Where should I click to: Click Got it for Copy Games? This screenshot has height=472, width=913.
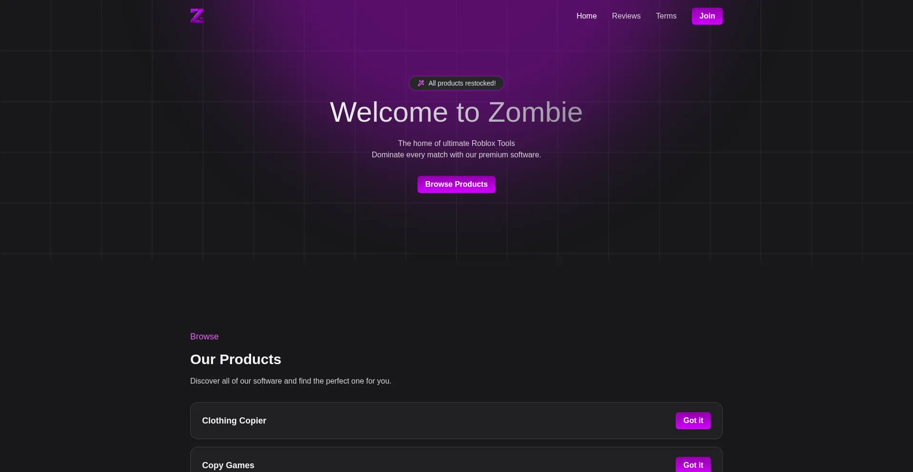tap(693, 464)
